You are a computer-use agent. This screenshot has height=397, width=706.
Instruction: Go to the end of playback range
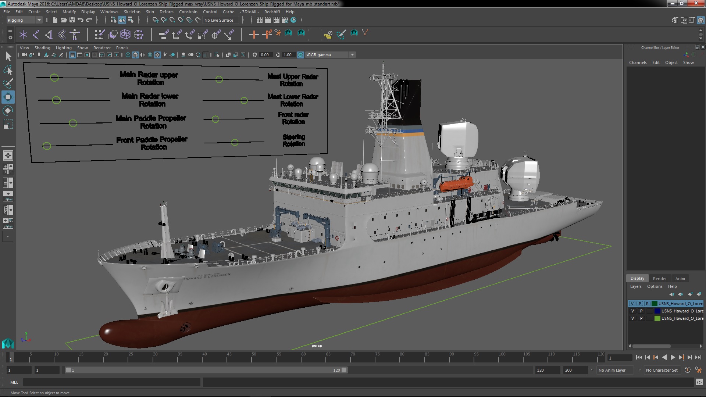(x=698, y=357)
